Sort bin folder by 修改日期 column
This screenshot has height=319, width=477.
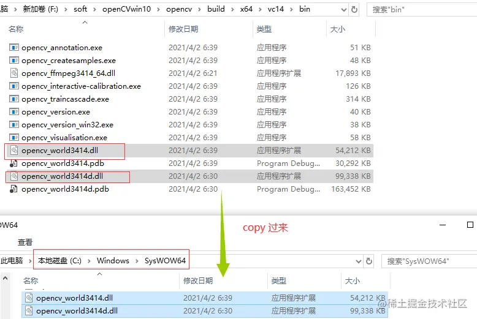pyautogui.click(x=183, y=29)
